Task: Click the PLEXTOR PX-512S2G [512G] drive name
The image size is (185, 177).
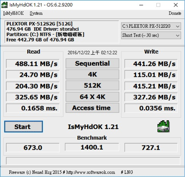Action: click(39, 24)
